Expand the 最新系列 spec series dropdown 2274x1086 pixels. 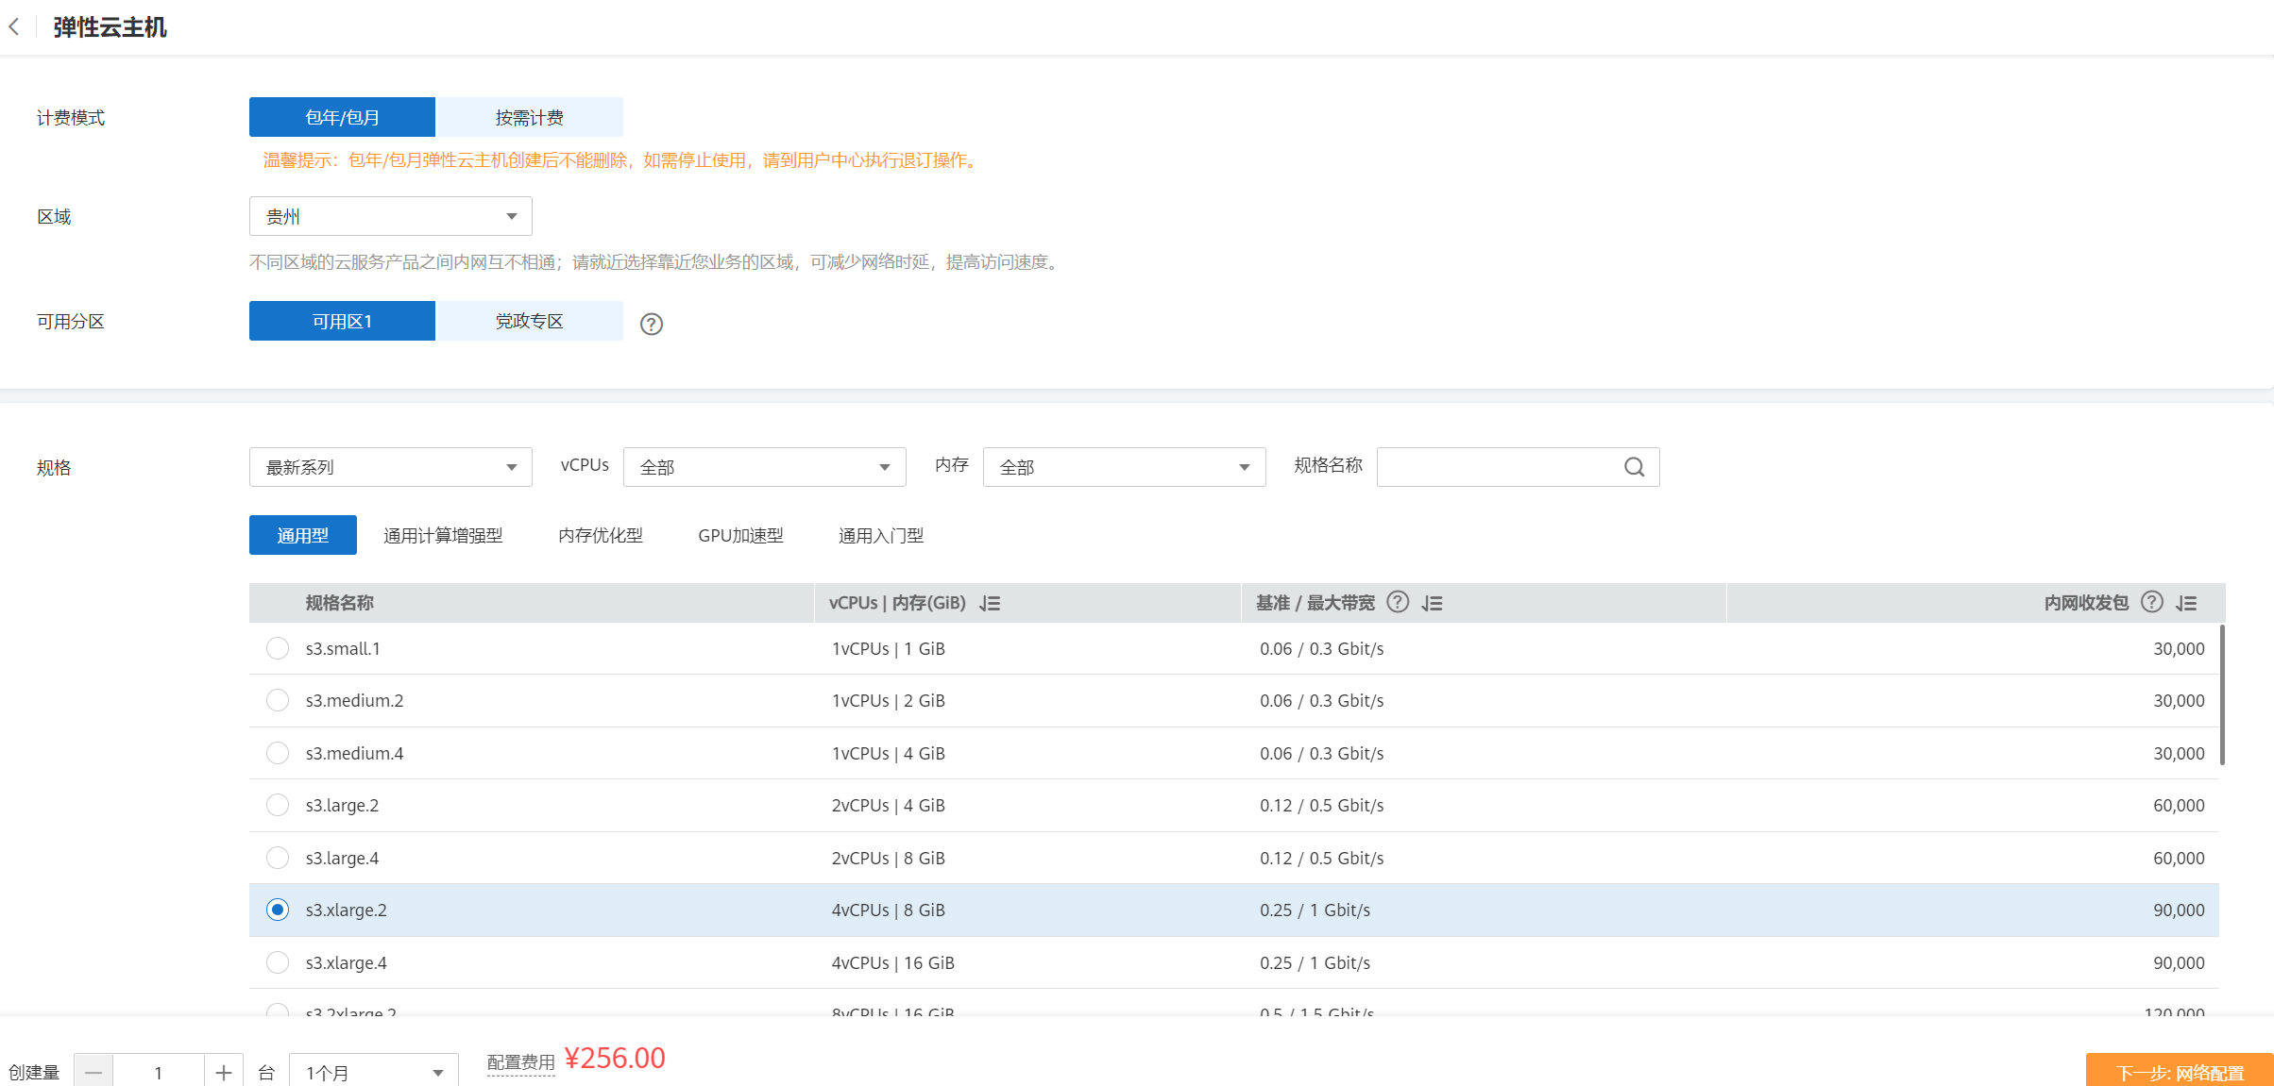tap(390, 467)
